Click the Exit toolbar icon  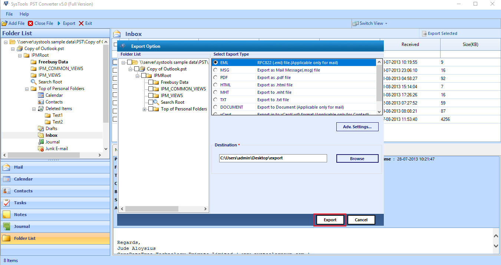point(81,23)
